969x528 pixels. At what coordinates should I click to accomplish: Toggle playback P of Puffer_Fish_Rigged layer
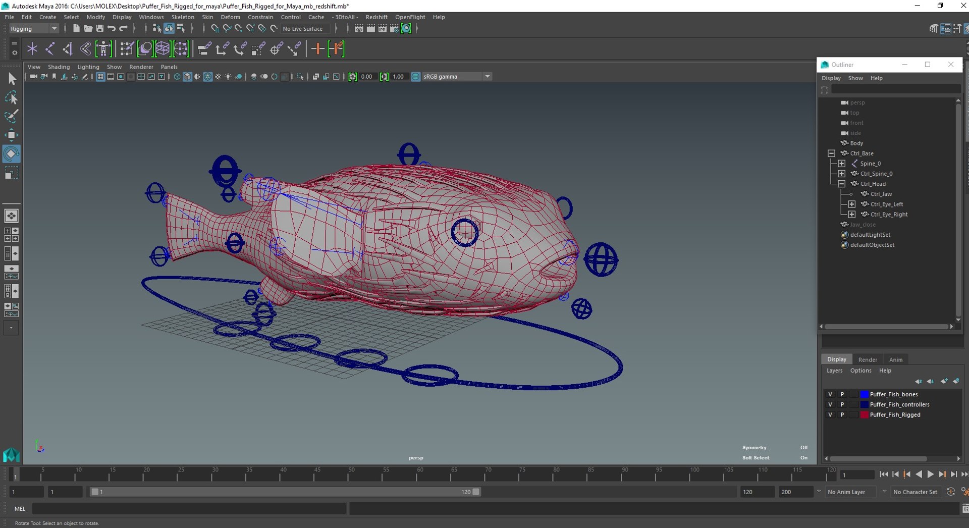tap(842, 414)
